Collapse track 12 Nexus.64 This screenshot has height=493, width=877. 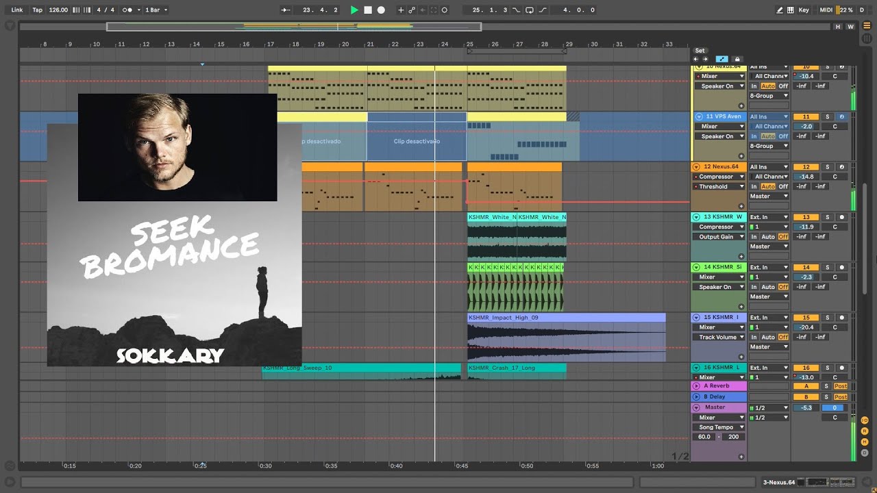tap(697, 167)
